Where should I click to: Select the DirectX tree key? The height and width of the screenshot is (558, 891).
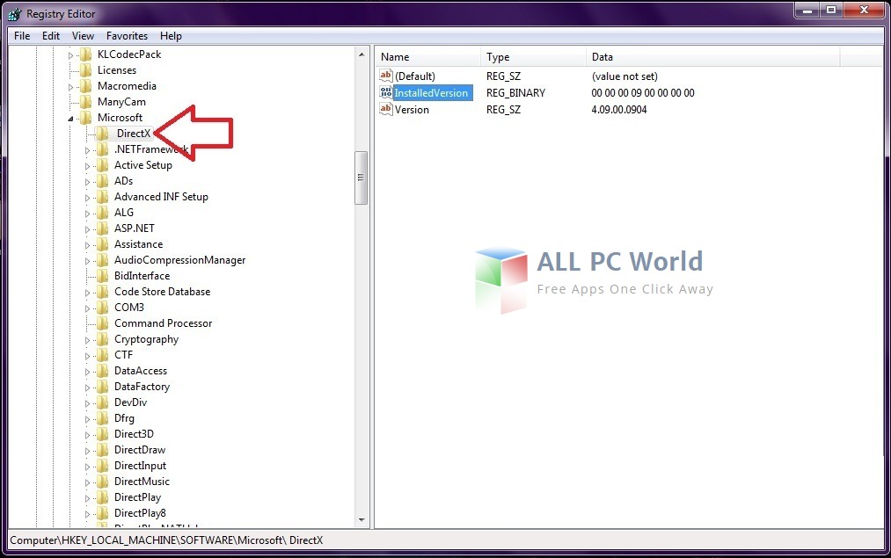point(134,134)
